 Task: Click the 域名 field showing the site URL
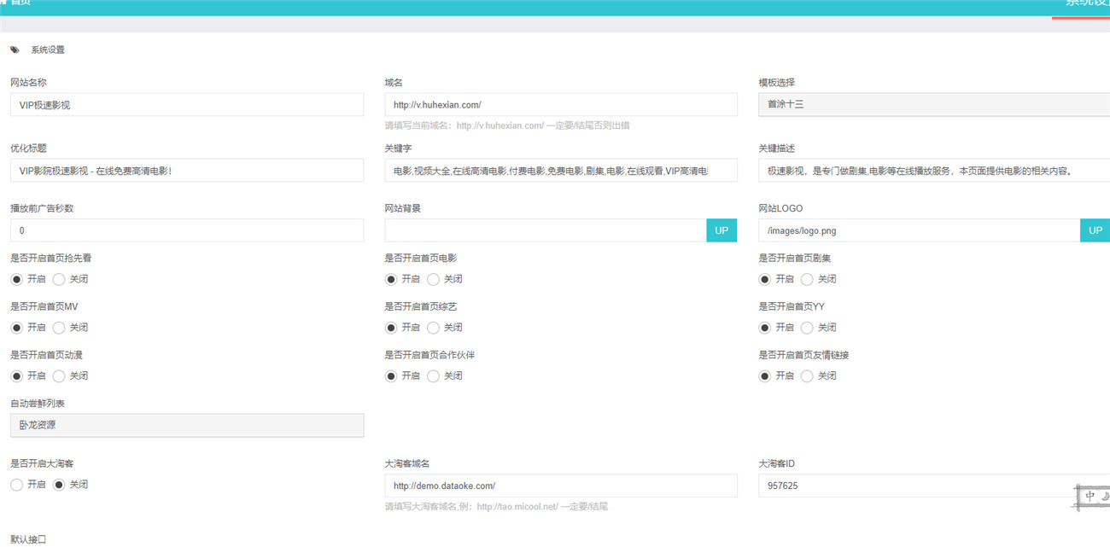pos(561,104)
